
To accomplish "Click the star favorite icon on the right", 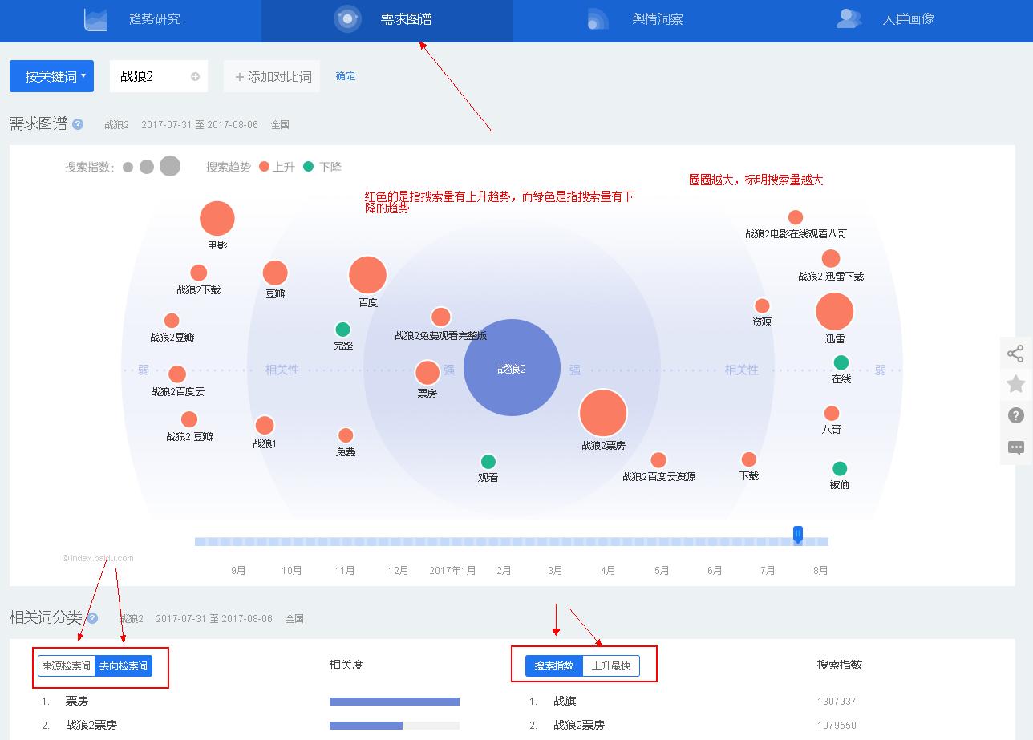I will (x=1016, y=384).
